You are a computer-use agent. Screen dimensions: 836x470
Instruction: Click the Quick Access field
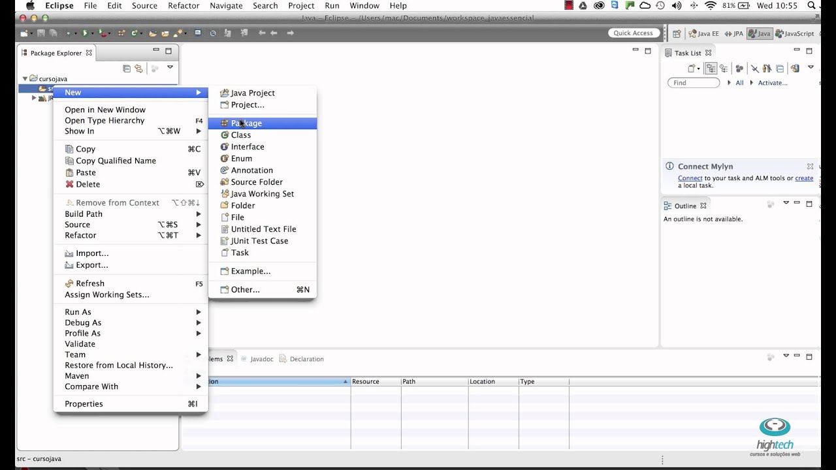(x=633, y=33)
